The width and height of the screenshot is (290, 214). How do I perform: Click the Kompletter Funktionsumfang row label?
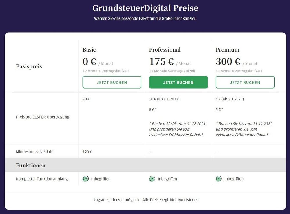click(x=42, y=179)
